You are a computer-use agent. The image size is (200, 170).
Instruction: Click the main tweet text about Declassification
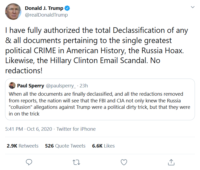pyautogui.click(x=96, y=49)
